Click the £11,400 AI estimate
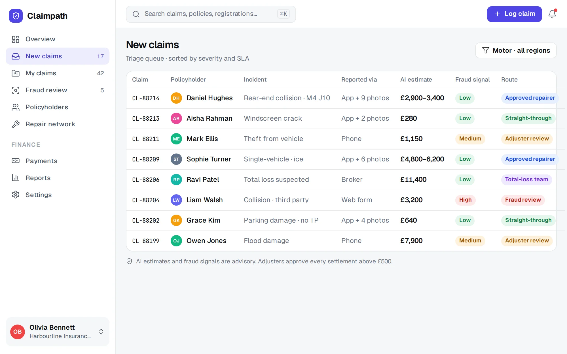The width and height of the screenshot is (567, 354). click(x=413, y=180)
